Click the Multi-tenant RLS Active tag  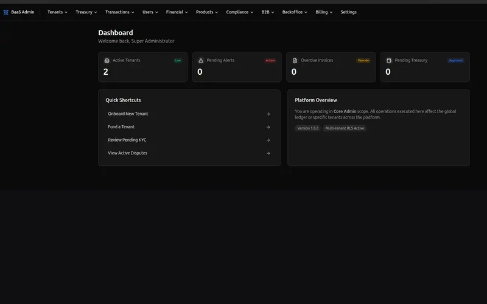345,128
